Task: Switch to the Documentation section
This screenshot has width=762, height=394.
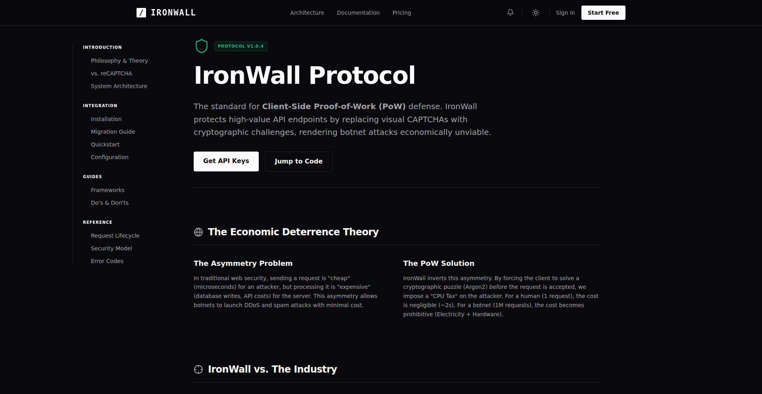Action: click(358, 12)
